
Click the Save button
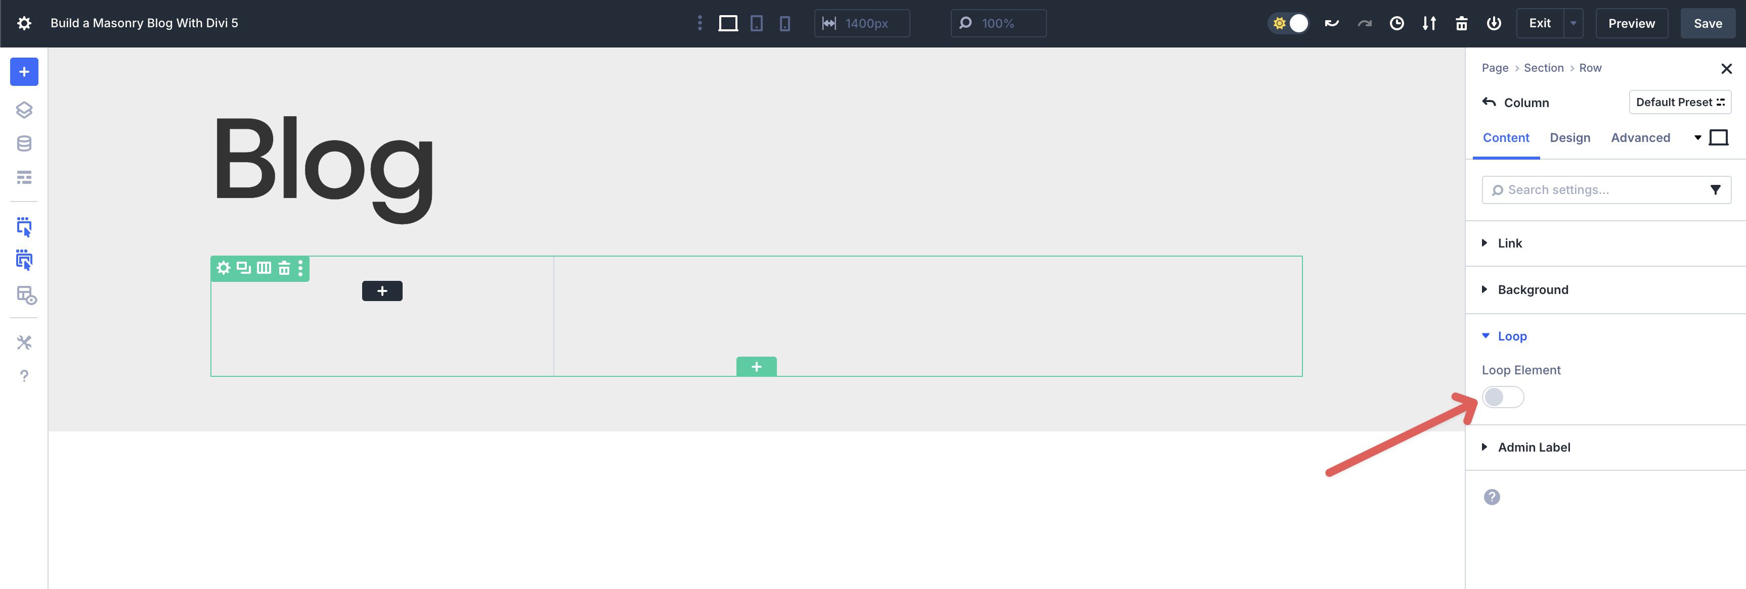1708,22
